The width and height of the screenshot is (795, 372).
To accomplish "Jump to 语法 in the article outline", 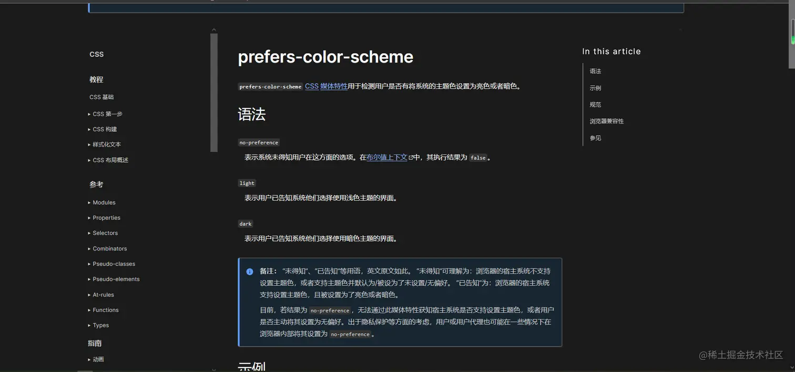I will coord(595,71).
